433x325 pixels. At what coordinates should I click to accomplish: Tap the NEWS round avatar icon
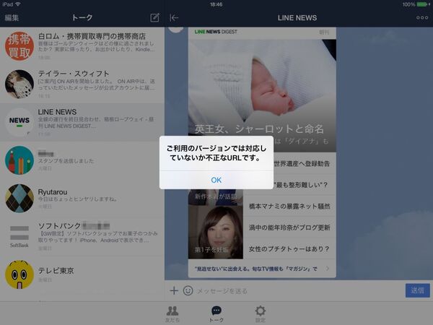tap(19, 122)
